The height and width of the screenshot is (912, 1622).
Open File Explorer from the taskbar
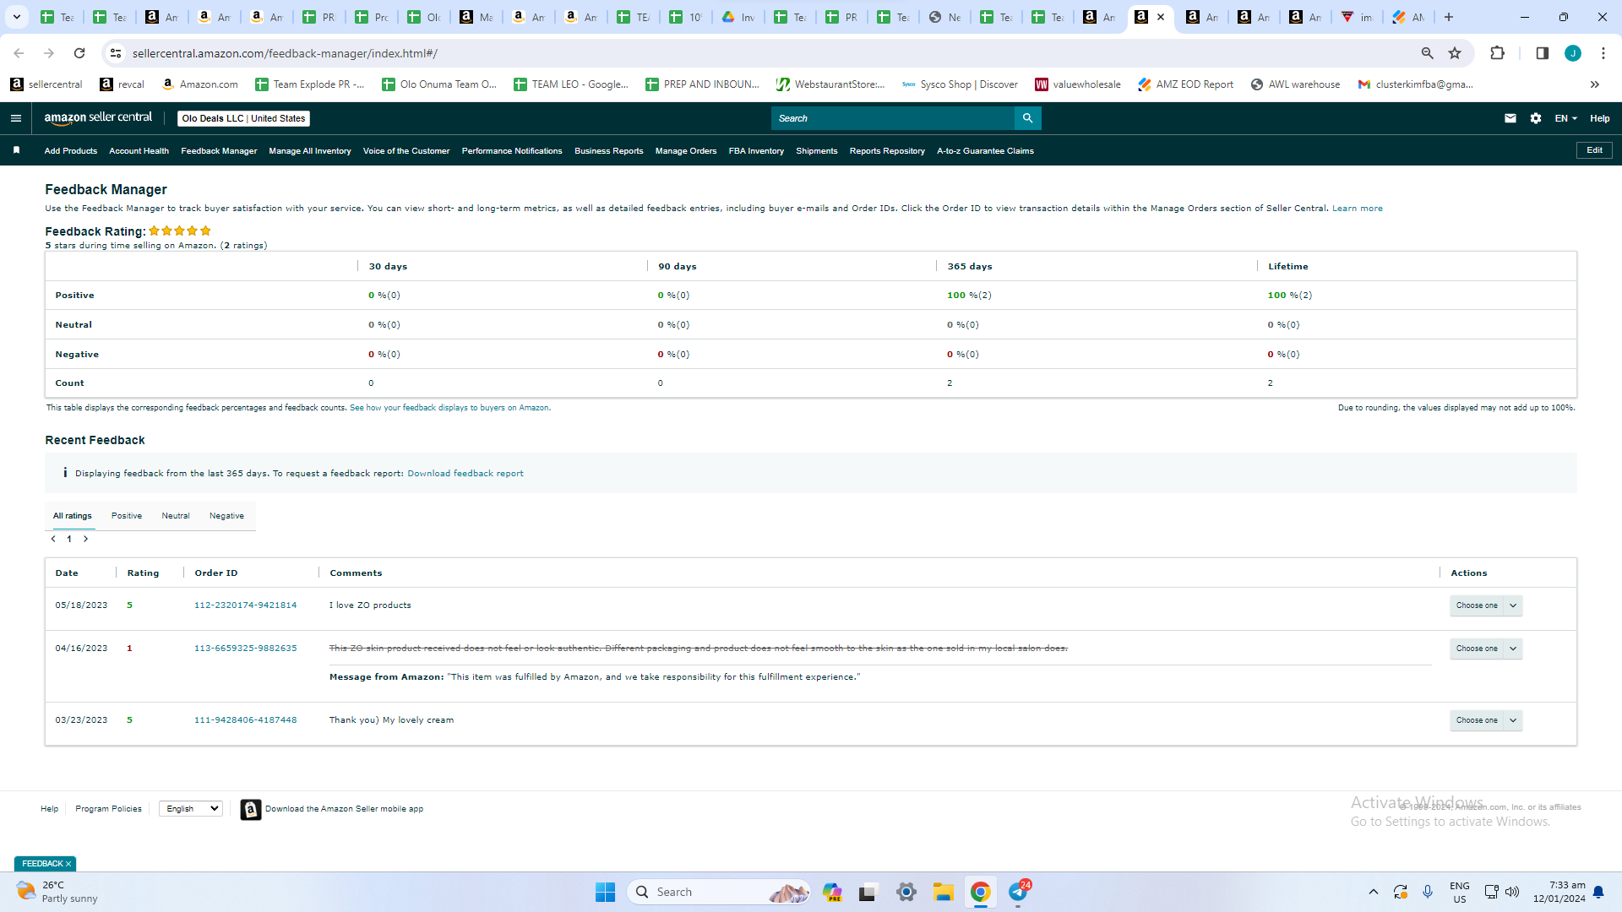coord(944,892)
